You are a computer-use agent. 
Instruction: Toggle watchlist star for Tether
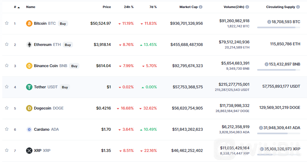7,87
